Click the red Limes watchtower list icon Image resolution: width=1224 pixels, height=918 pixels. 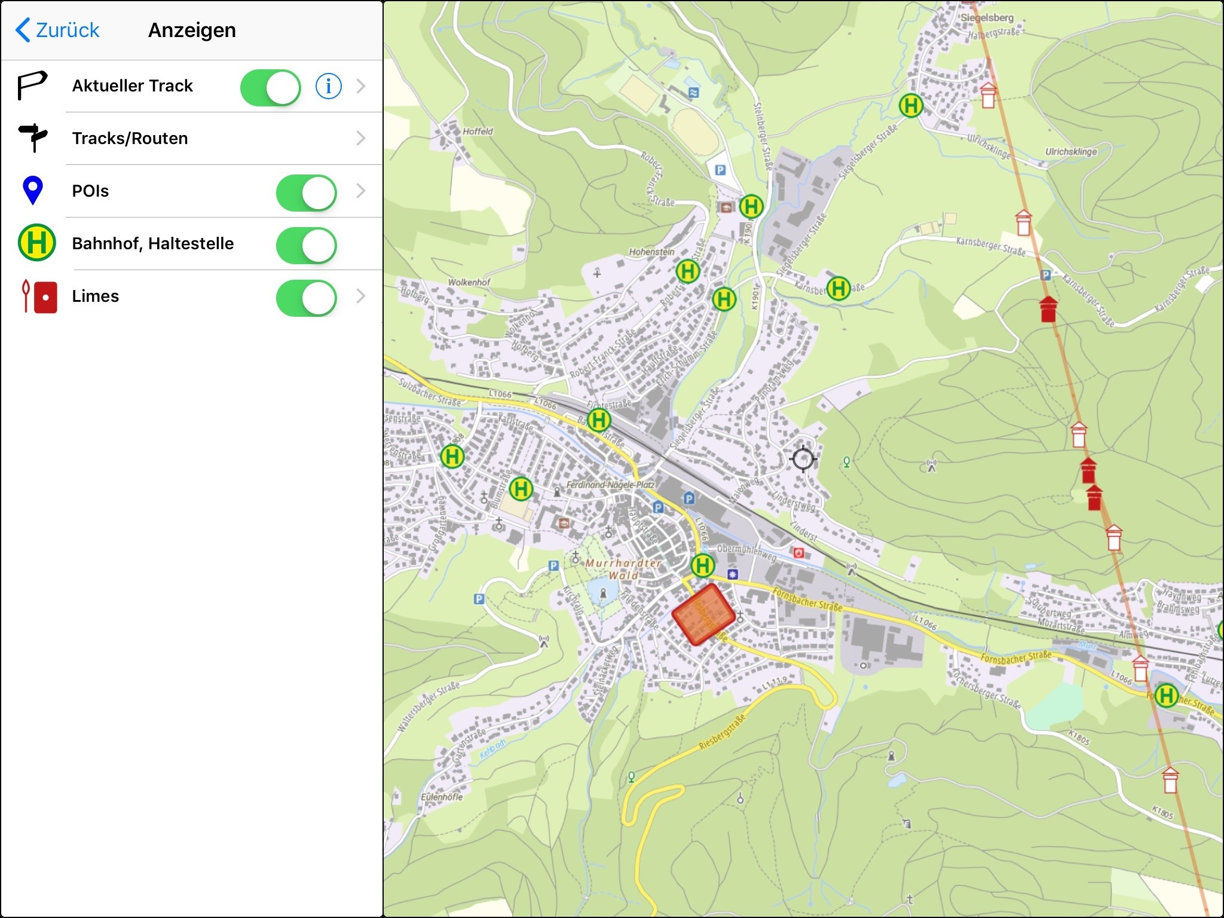39,296
